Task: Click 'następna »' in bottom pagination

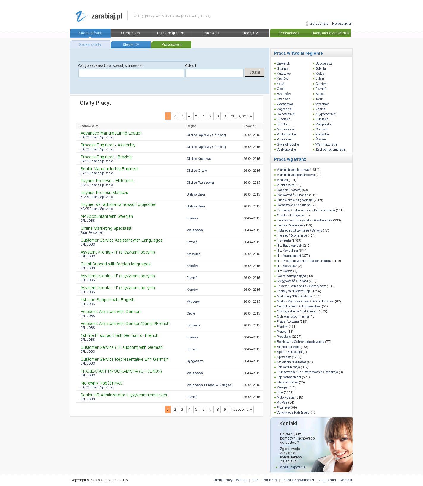Action: point(241,410)
